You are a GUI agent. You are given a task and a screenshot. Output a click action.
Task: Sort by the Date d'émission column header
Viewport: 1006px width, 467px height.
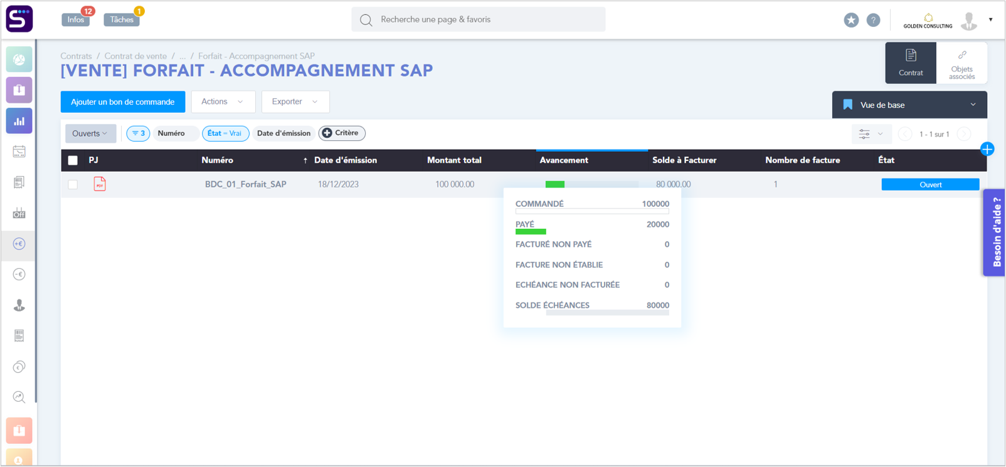pos(346,160)
